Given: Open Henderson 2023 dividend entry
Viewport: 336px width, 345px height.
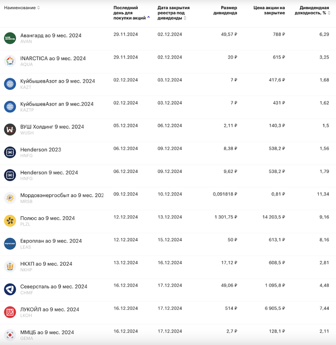Looking at the screenshot, I should pyautogui.click(x=41, y=149).
